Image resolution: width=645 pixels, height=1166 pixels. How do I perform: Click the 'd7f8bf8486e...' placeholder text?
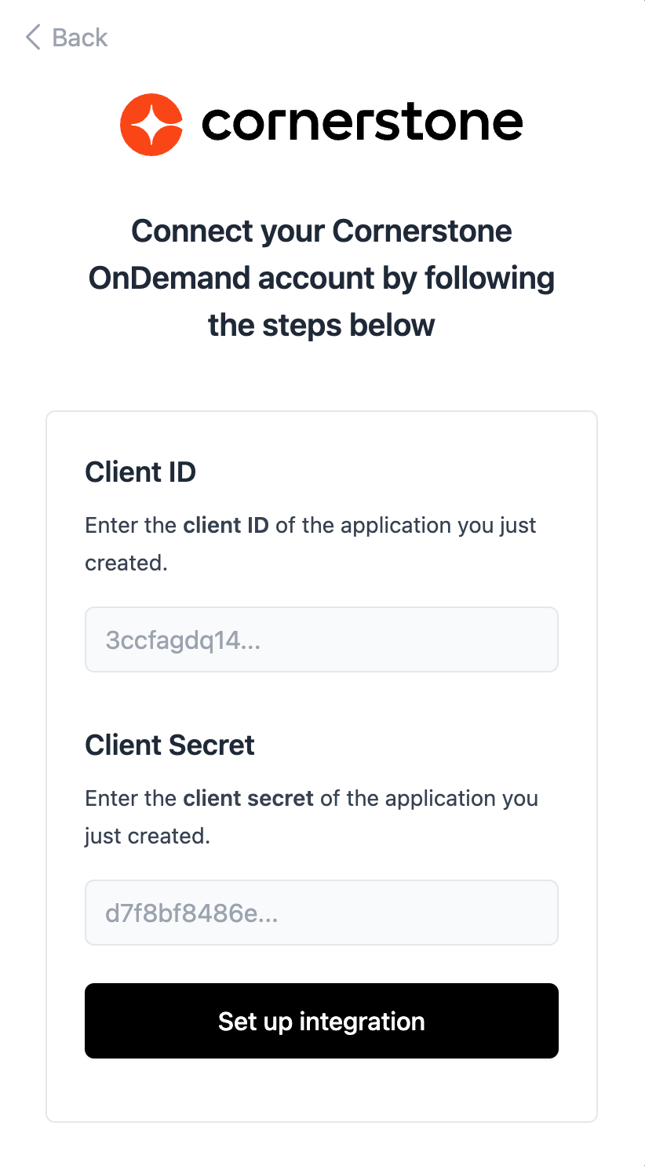pyautogui.click(x=191, y=913)
